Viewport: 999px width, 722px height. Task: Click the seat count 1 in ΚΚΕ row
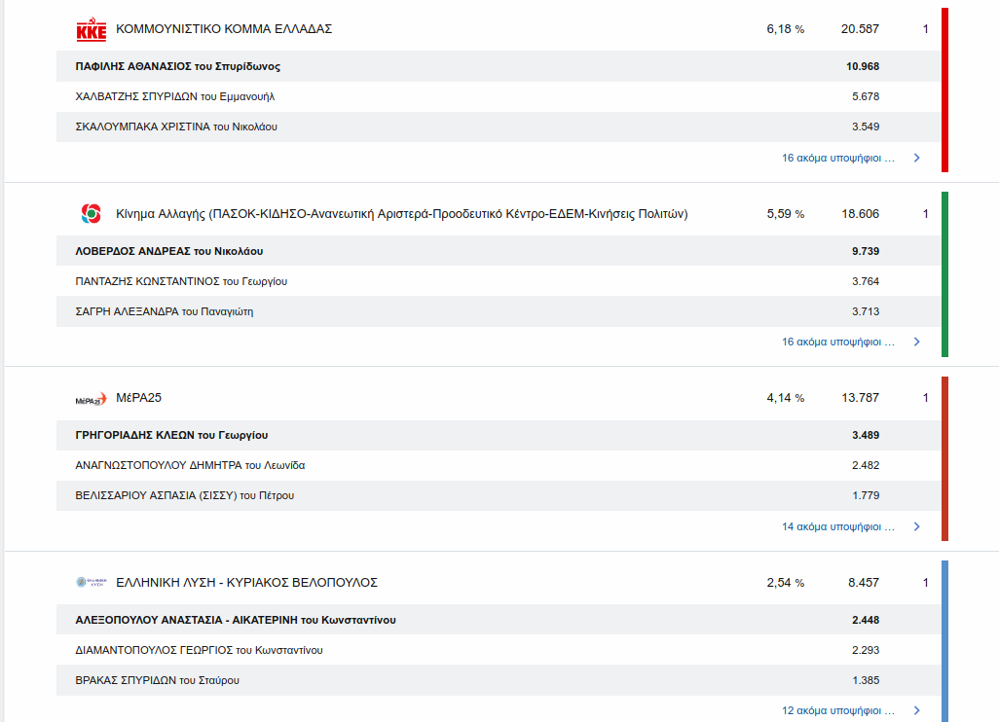click(926, 29)
